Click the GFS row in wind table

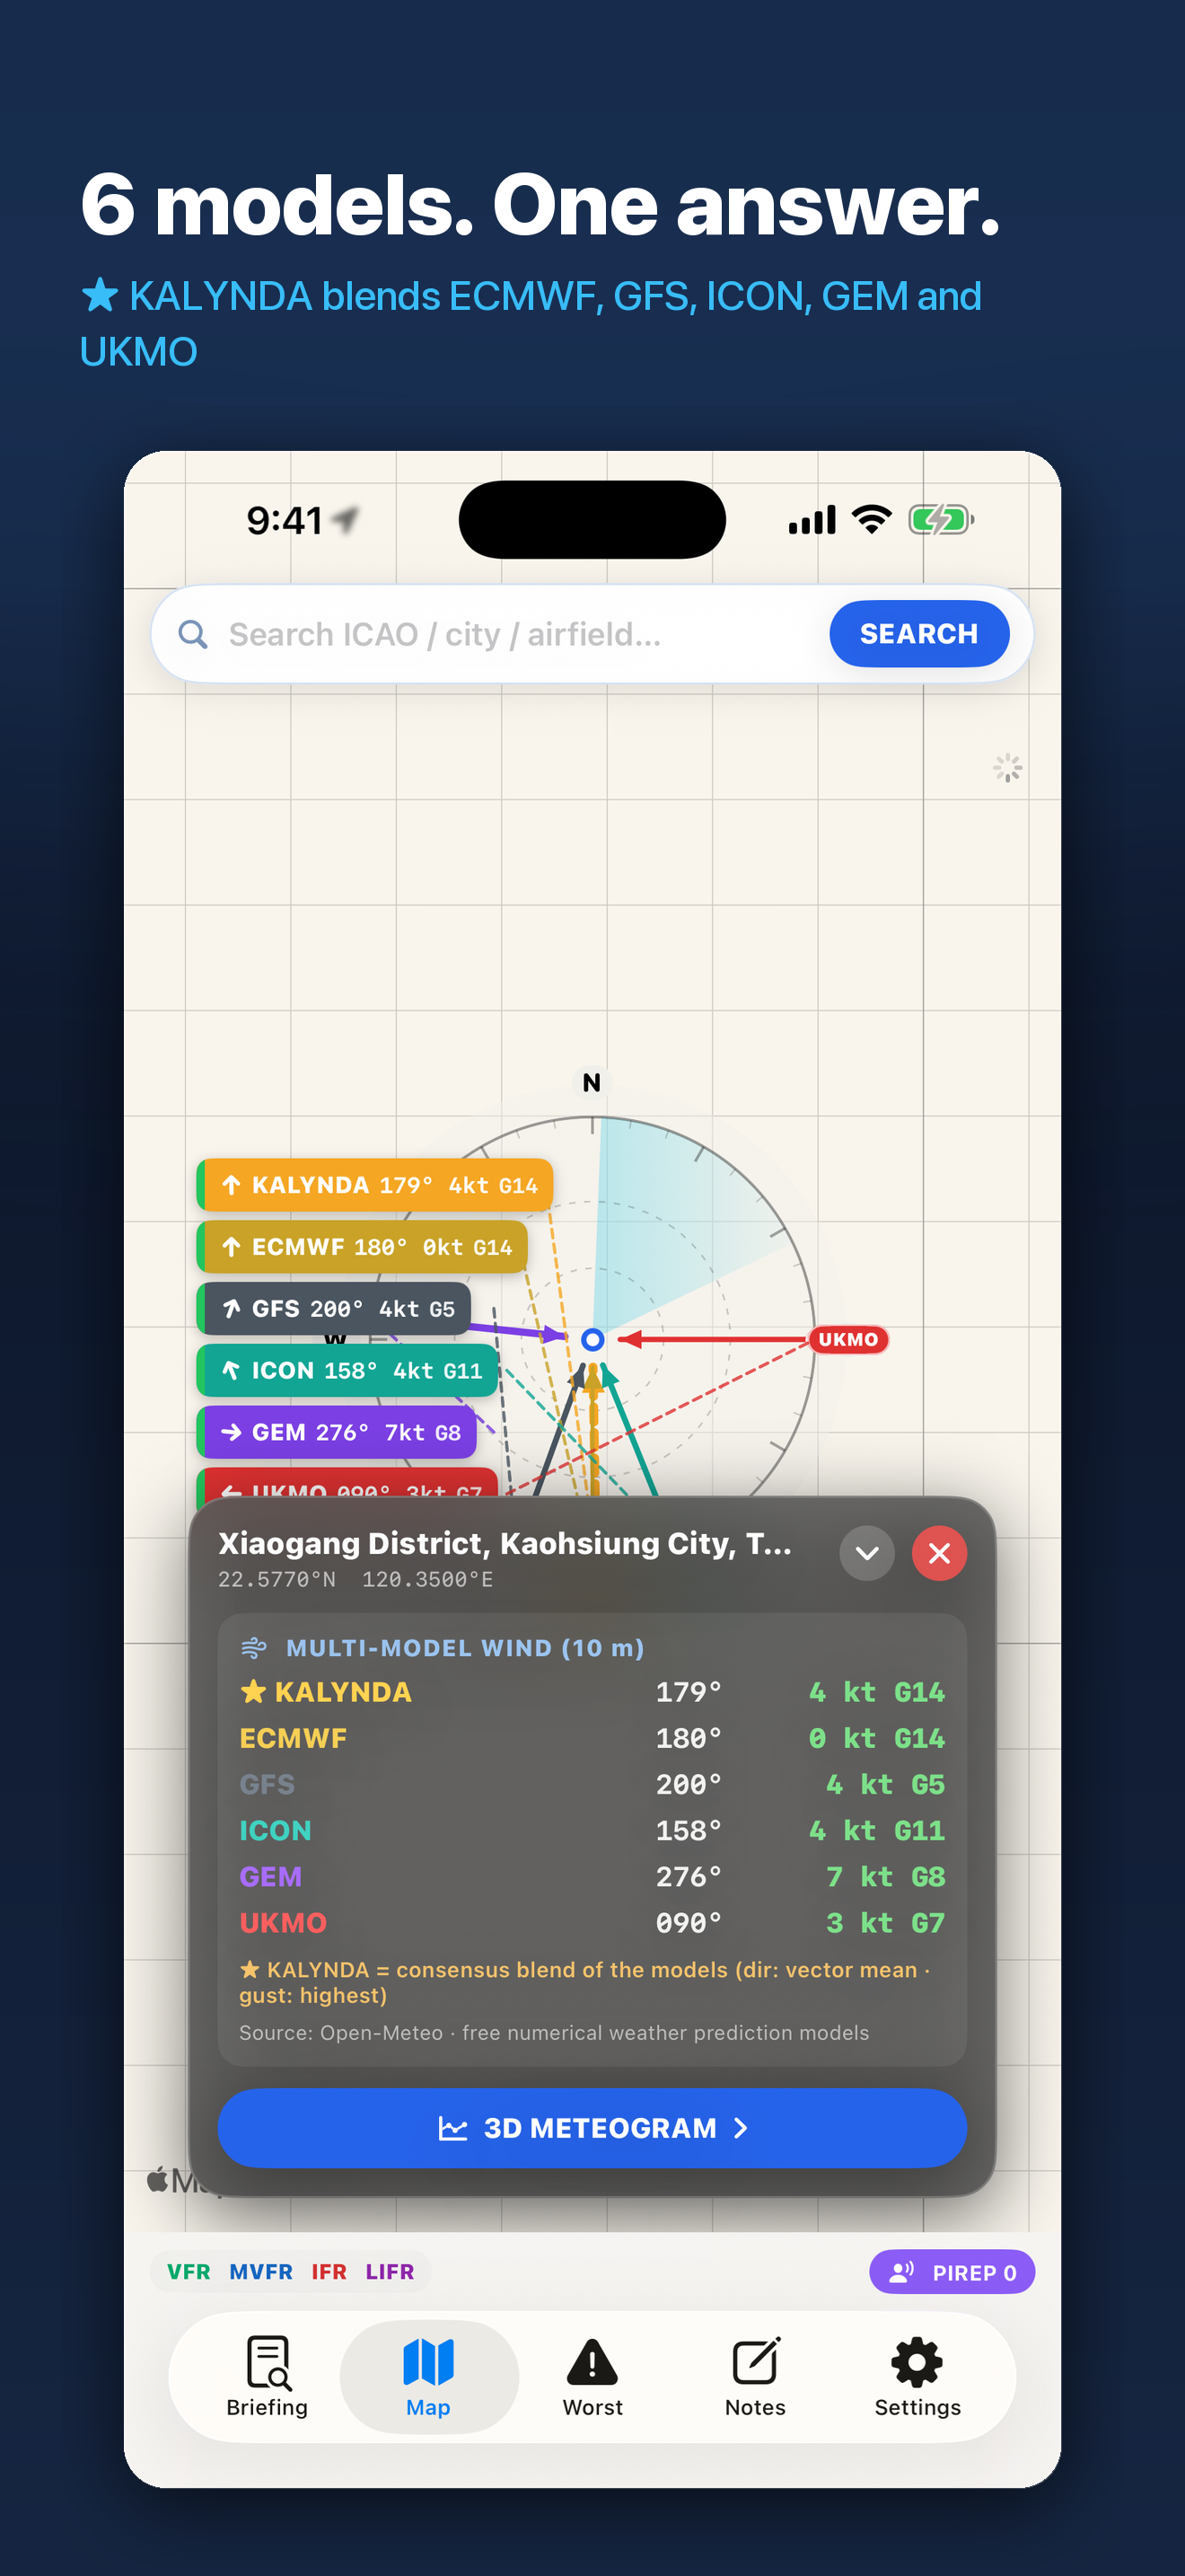592,1784
